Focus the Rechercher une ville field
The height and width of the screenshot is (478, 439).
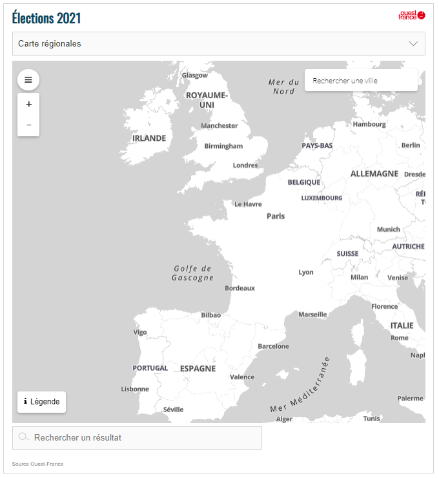tap(361, 81)
